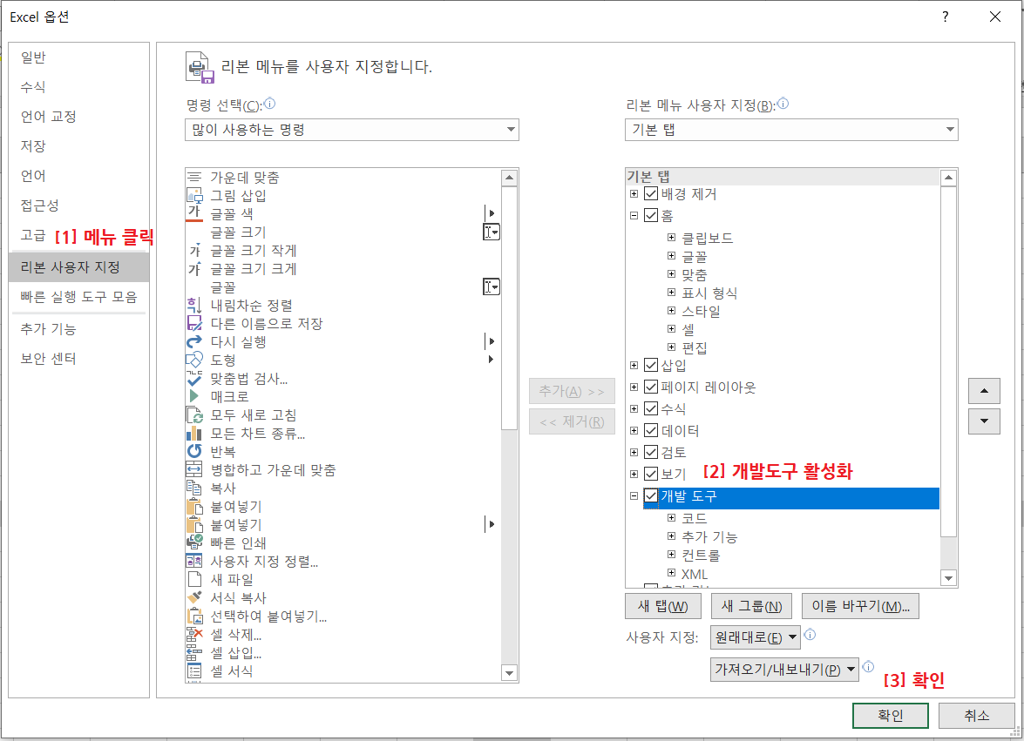Screen dimensions: 1024x741
Task: Click the 사용자 지정 정렬 icon
Action: [x=194, y=561]
